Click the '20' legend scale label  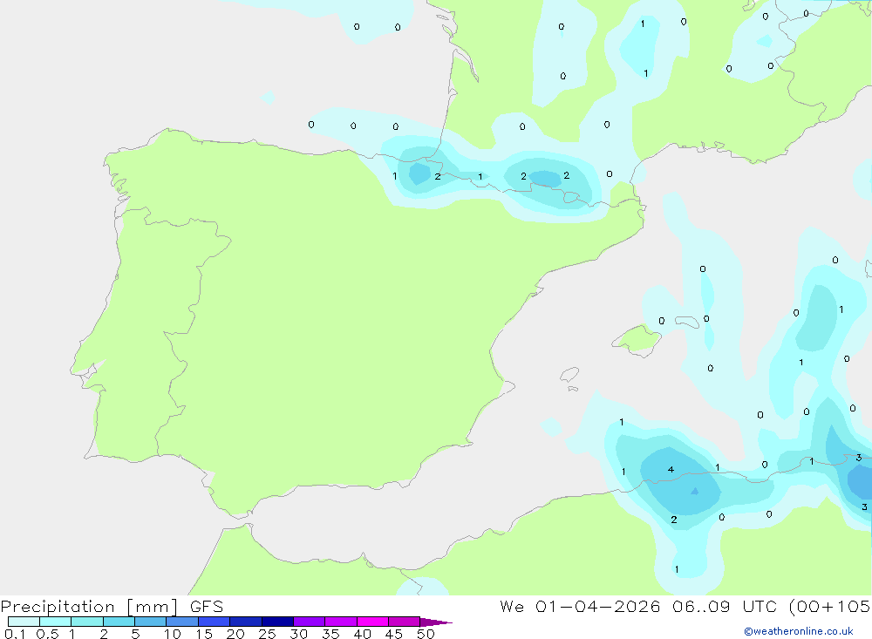click(x=235, y=634)
